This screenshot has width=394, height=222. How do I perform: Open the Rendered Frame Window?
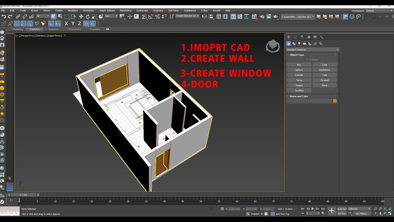[268, 16]
